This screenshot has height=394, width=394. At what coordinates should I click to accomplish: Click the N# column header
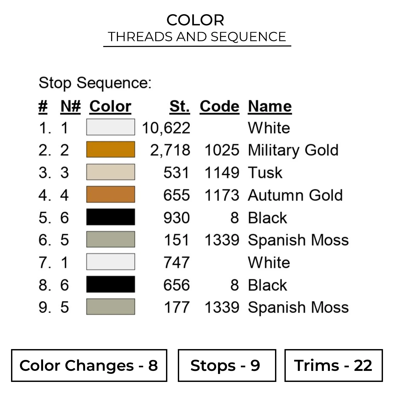(70, 107)
